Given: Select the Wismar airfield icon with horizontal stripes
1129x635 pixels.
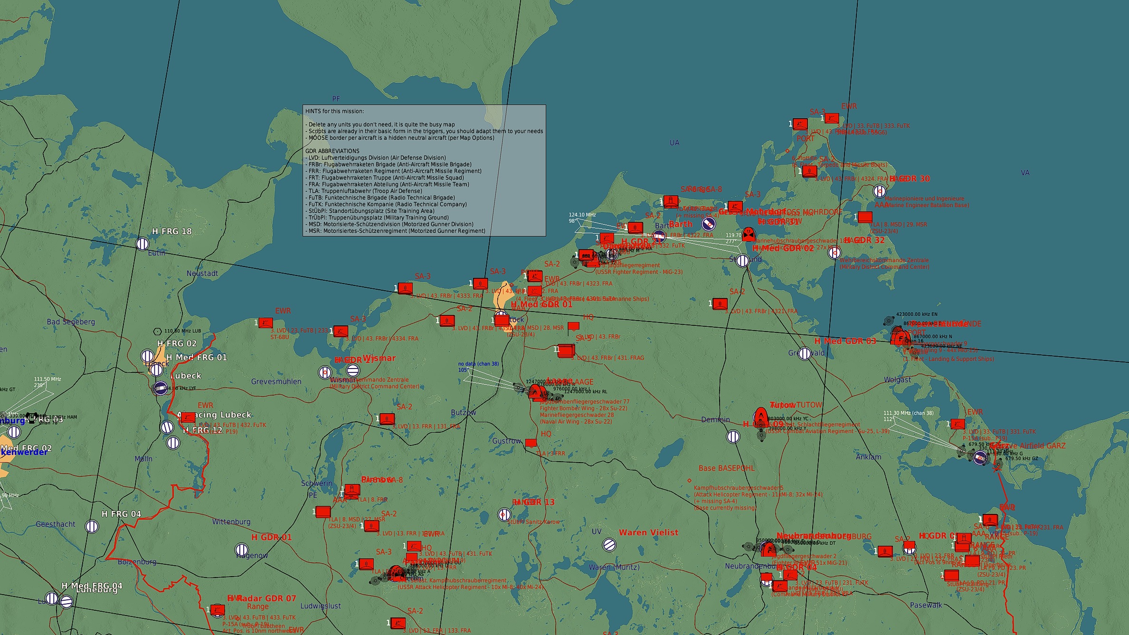Looking at the screenshot, I should pyautogui.click(x=352, y=370).
